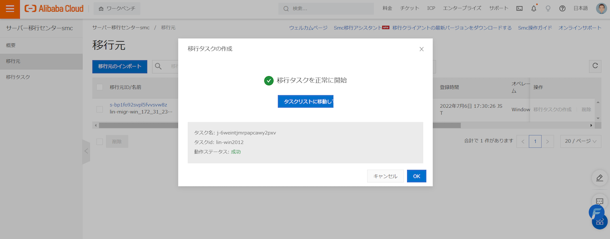This screenshot has width=610, height=239.
Task: Open the notifications bell
Action: (533, 9)
